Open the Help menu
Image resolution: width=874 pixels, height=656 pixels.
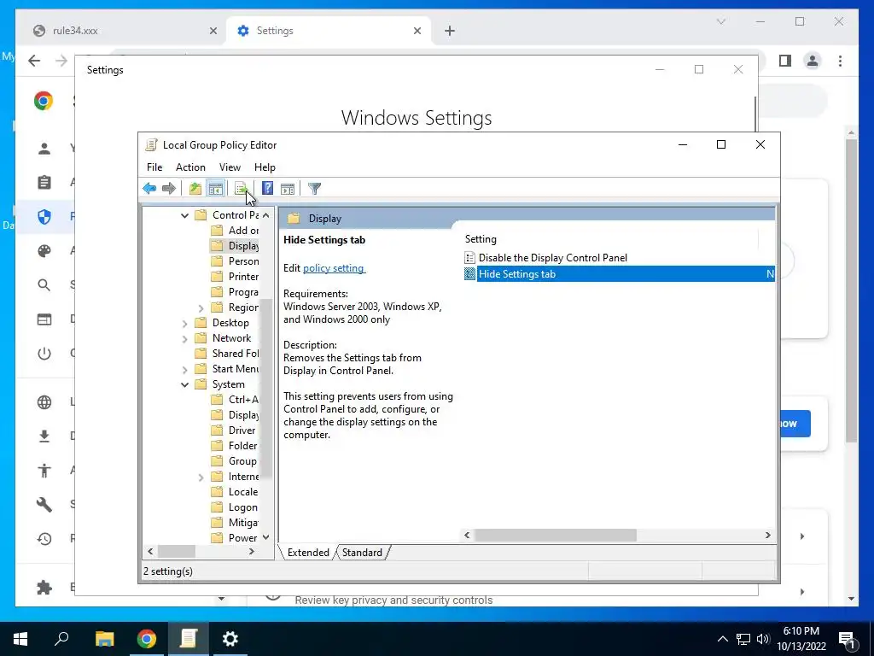[265, 167]
